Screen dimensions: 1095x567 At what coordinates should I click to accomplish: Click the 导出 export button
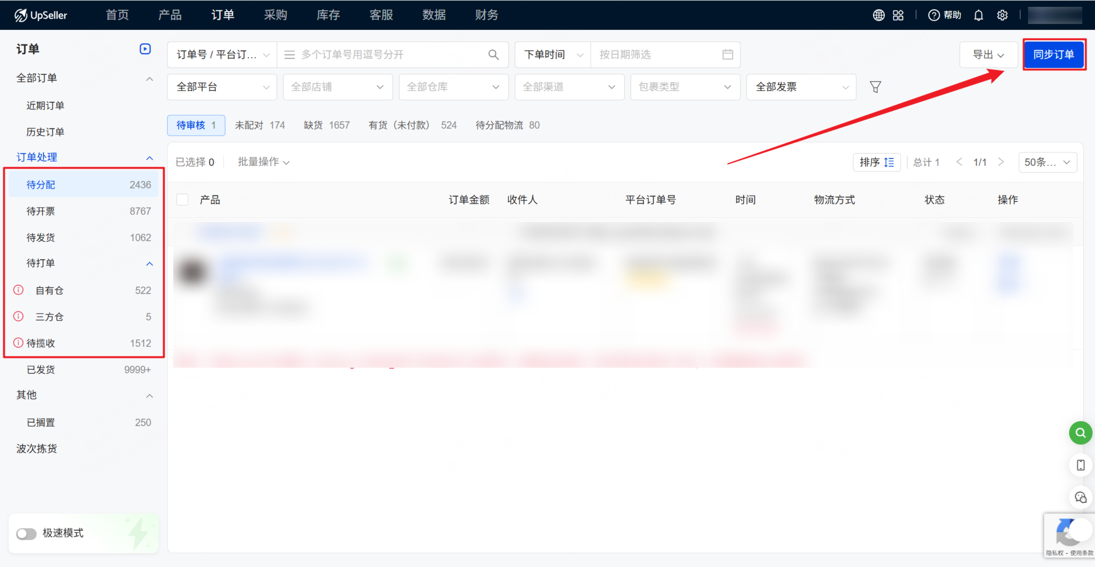(x=988, y=55)
